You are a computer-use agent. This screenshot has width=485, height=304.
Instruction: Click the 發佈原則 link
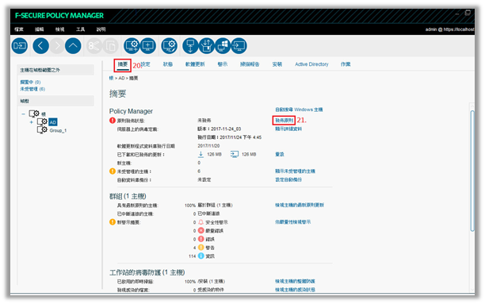(x=284, y=120)
